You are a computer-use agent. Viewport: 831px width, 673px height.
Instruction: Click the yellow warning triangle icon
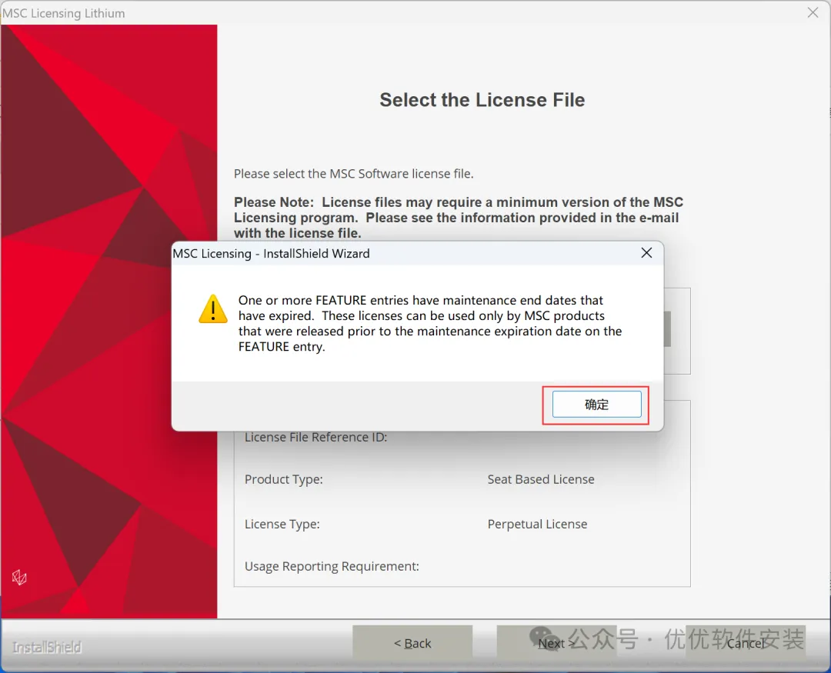coord(213,309)
